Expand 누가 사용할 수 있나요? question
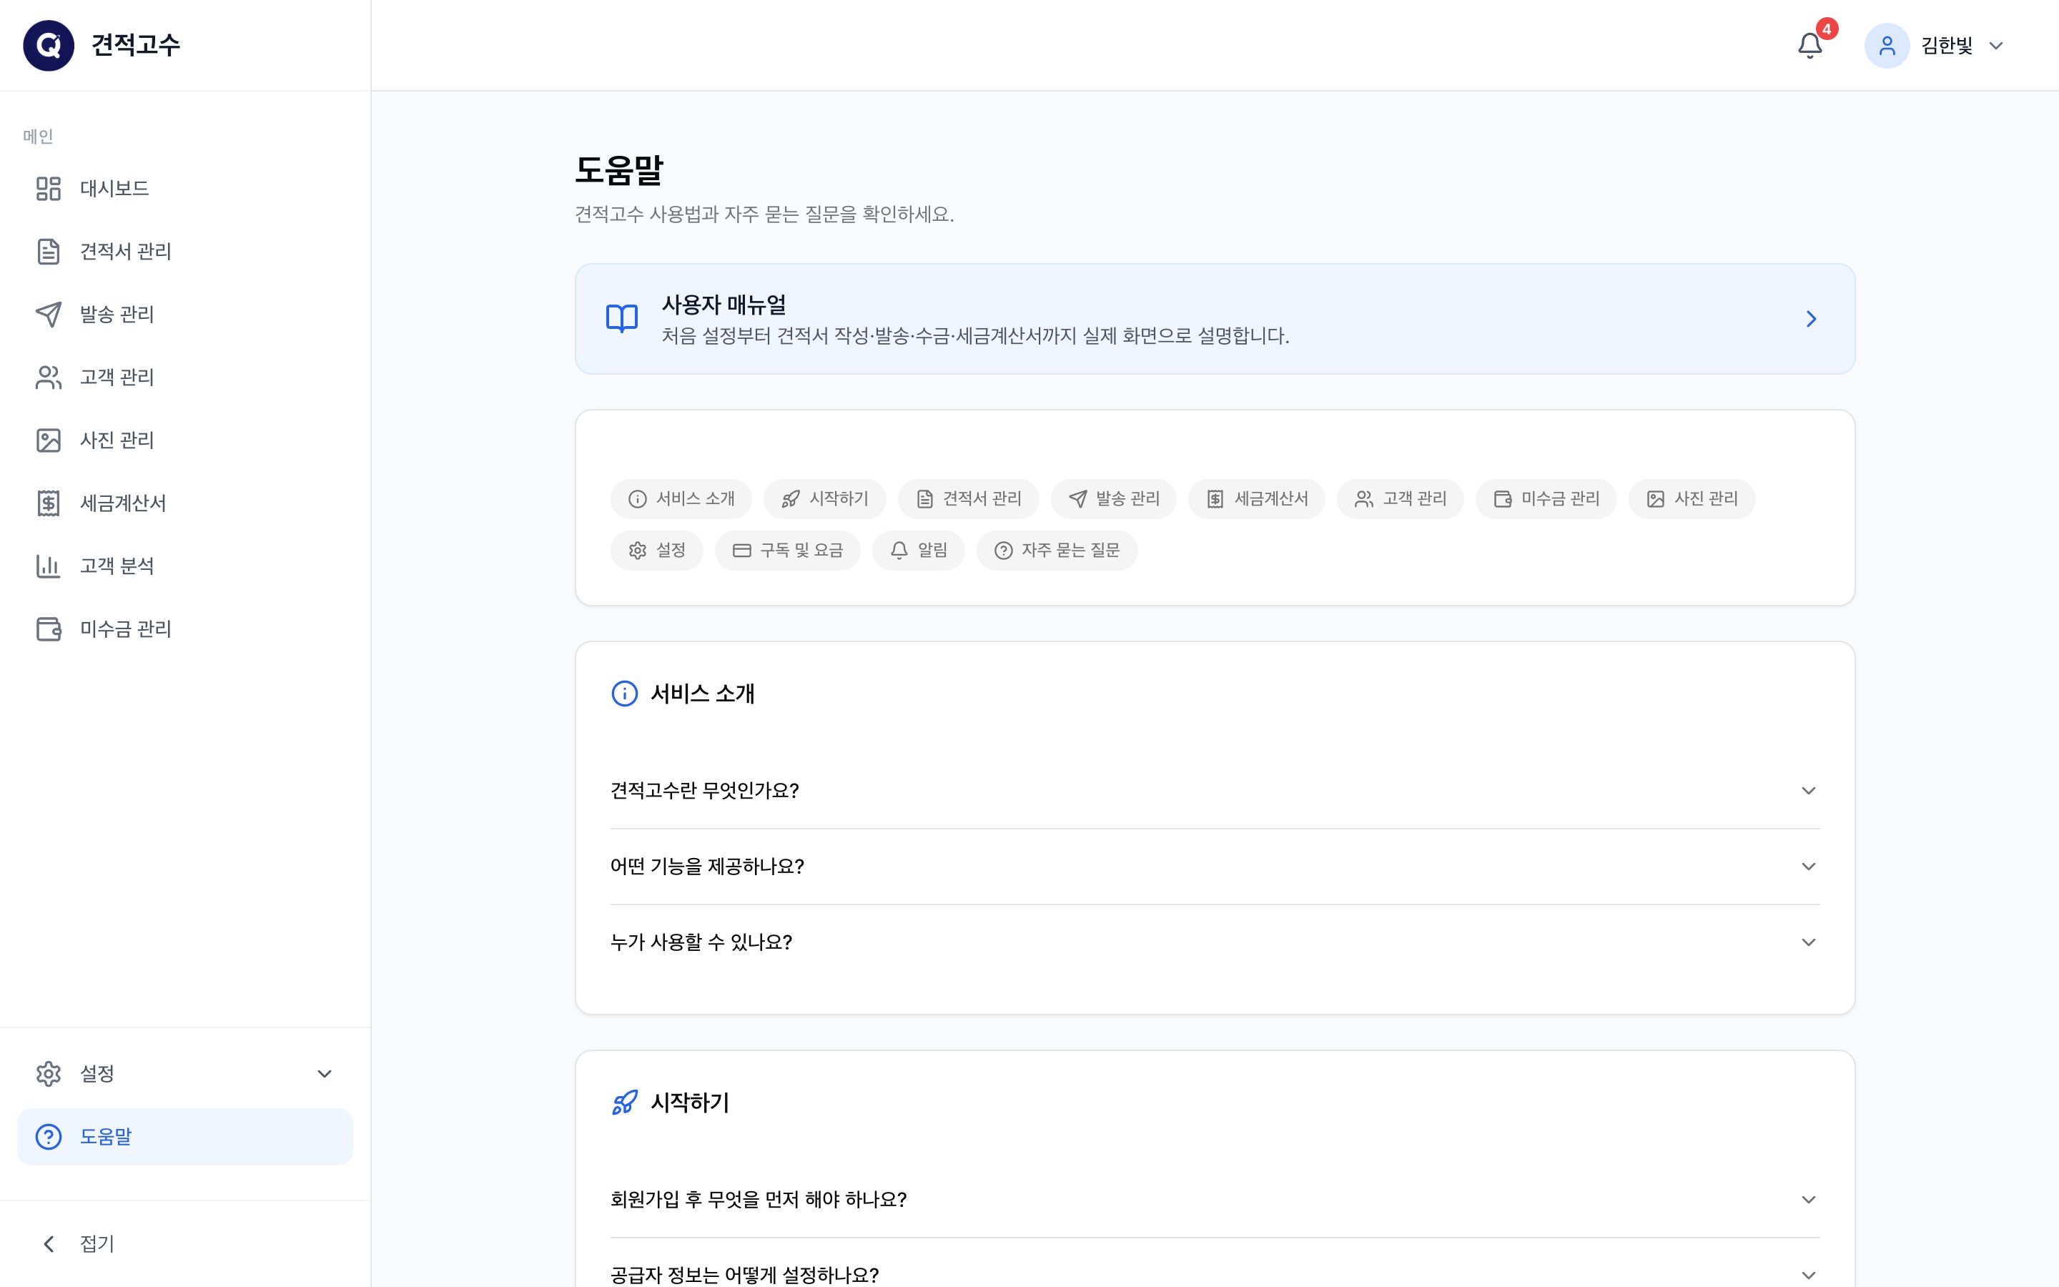 click(x=1215, y=942)
